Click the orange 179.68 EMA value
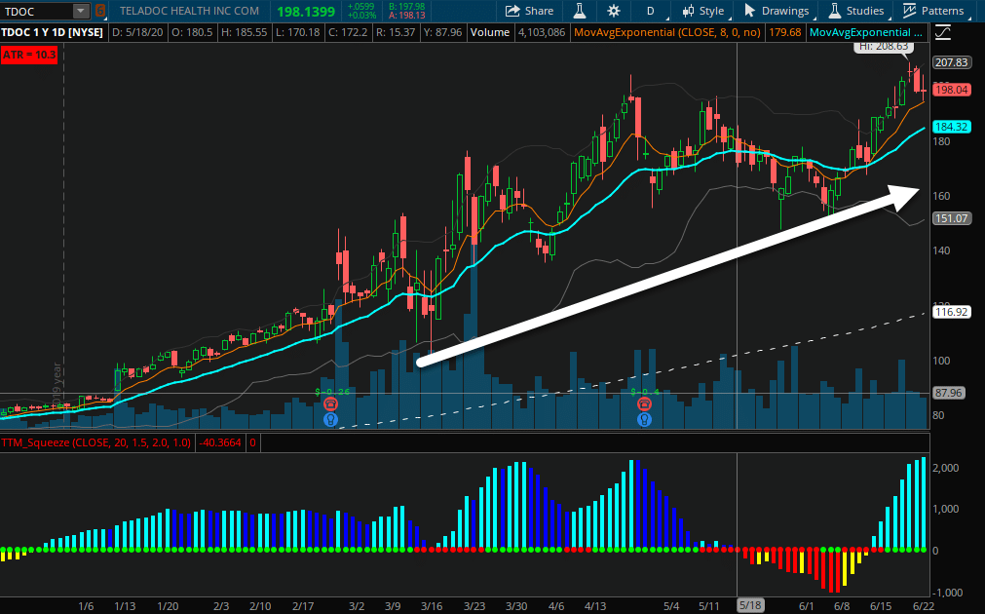Image resolution: width=985 pixels, height=614 pixels. coord(785,32)
